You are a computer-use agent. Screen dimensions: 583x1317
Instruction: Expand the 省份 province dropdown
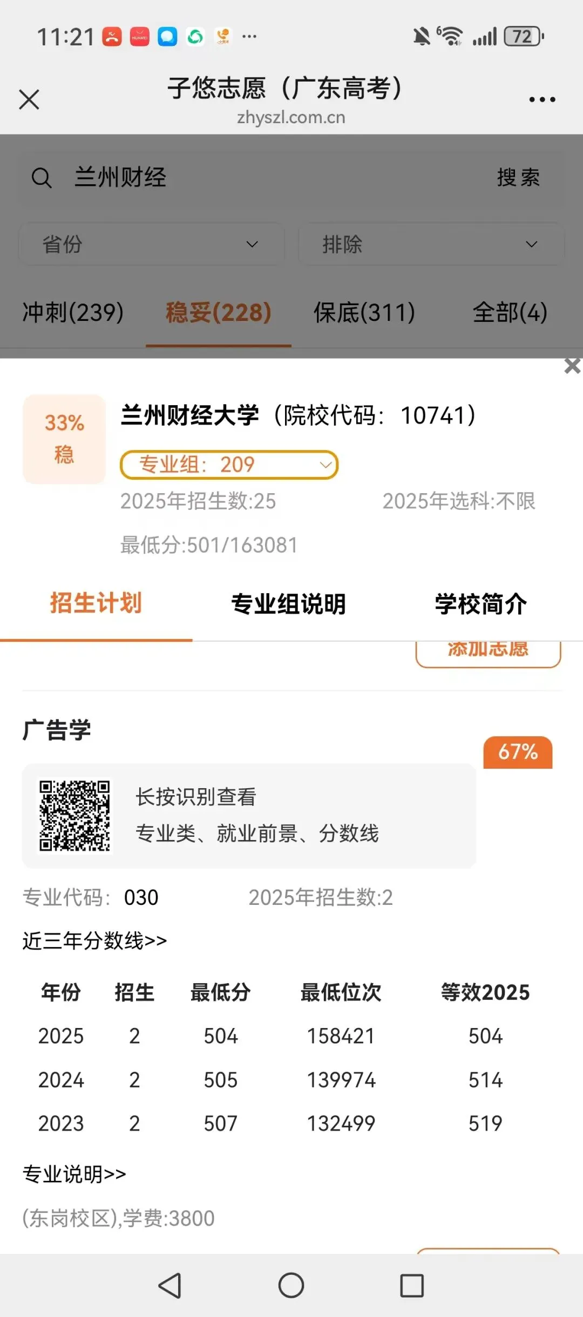coord(152,244)
